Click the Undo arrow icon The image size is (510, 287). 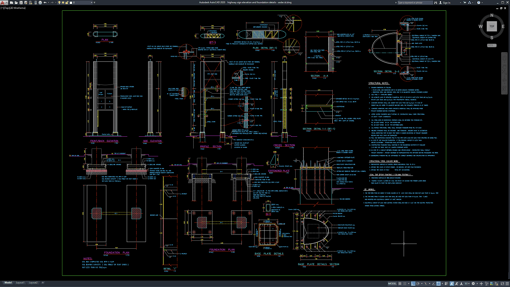point(45,2)
